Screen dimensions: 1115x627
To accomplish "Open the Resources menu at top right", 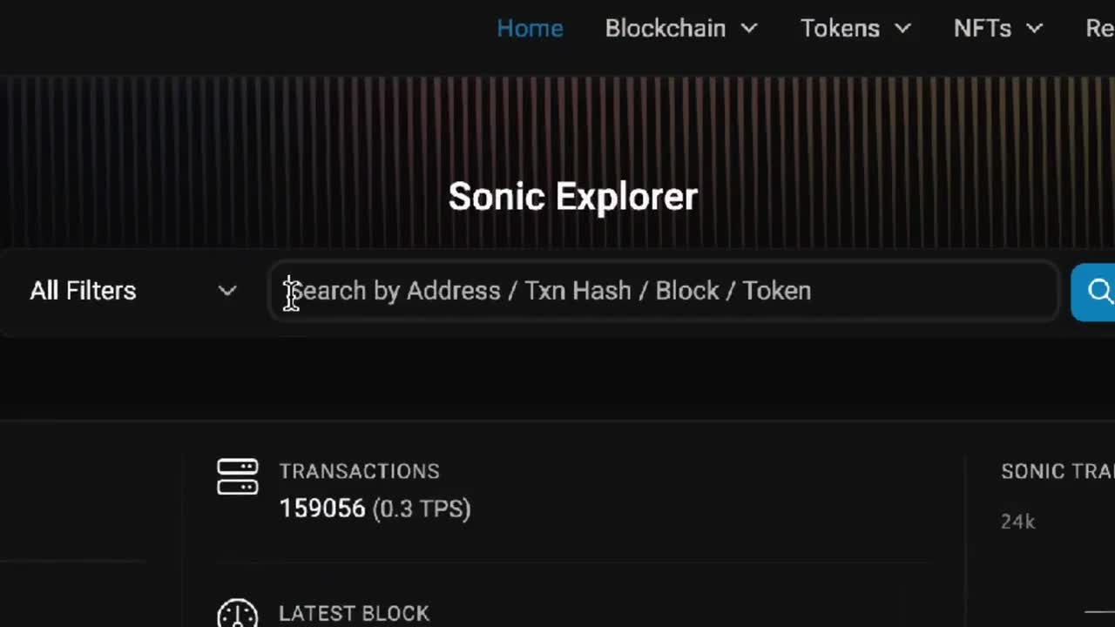I will (x=1098, y=28).
